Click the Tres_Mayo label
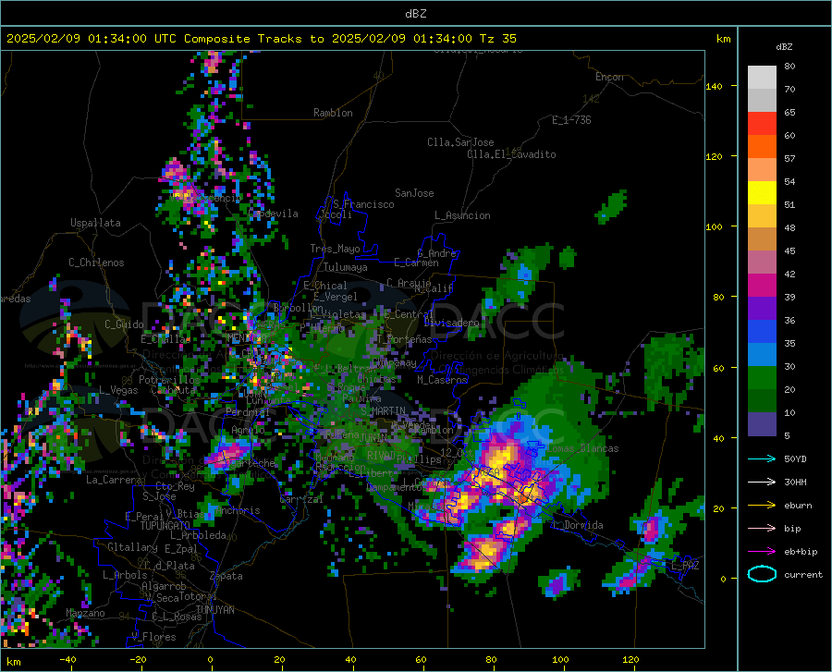Screen dimensions: 832x672 pyautogui.click(x=335, y=249)
